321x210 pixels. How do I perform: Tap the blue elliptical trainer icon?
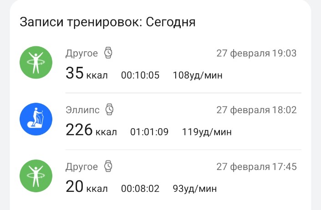(x=36, y=120)
